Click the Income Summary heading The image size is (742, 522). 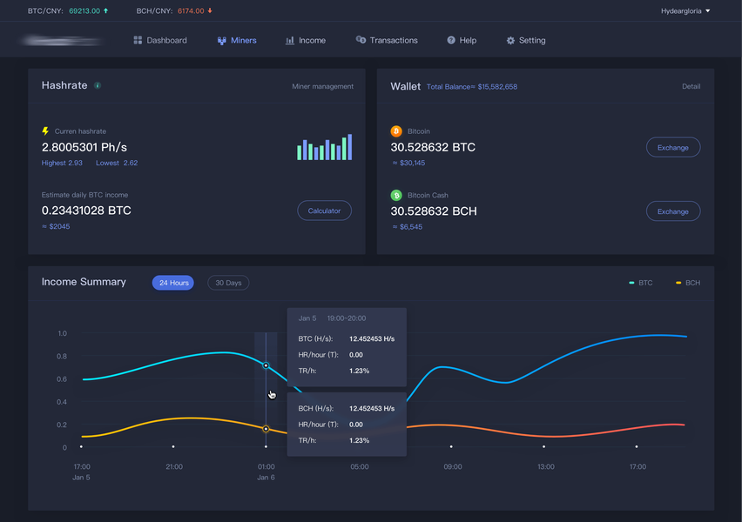[x=84, y=282]
